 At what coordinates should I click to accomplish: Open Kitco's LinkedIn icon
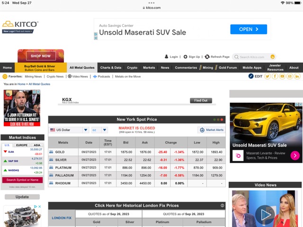tap(297, 76)
